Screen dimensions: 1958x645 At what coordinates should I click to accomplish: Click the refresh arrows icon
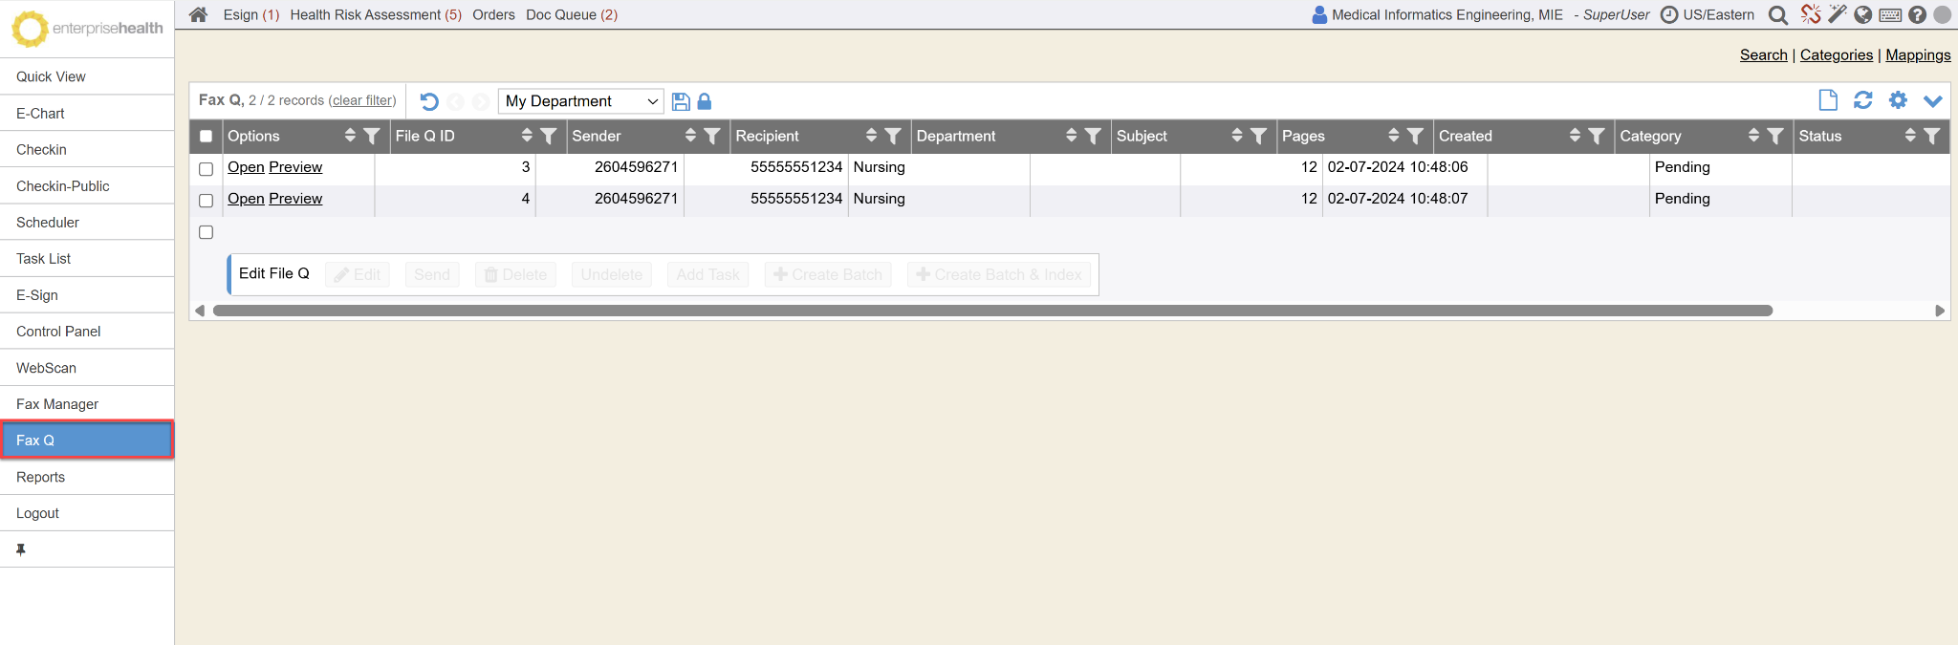[x=1862, y=100]
